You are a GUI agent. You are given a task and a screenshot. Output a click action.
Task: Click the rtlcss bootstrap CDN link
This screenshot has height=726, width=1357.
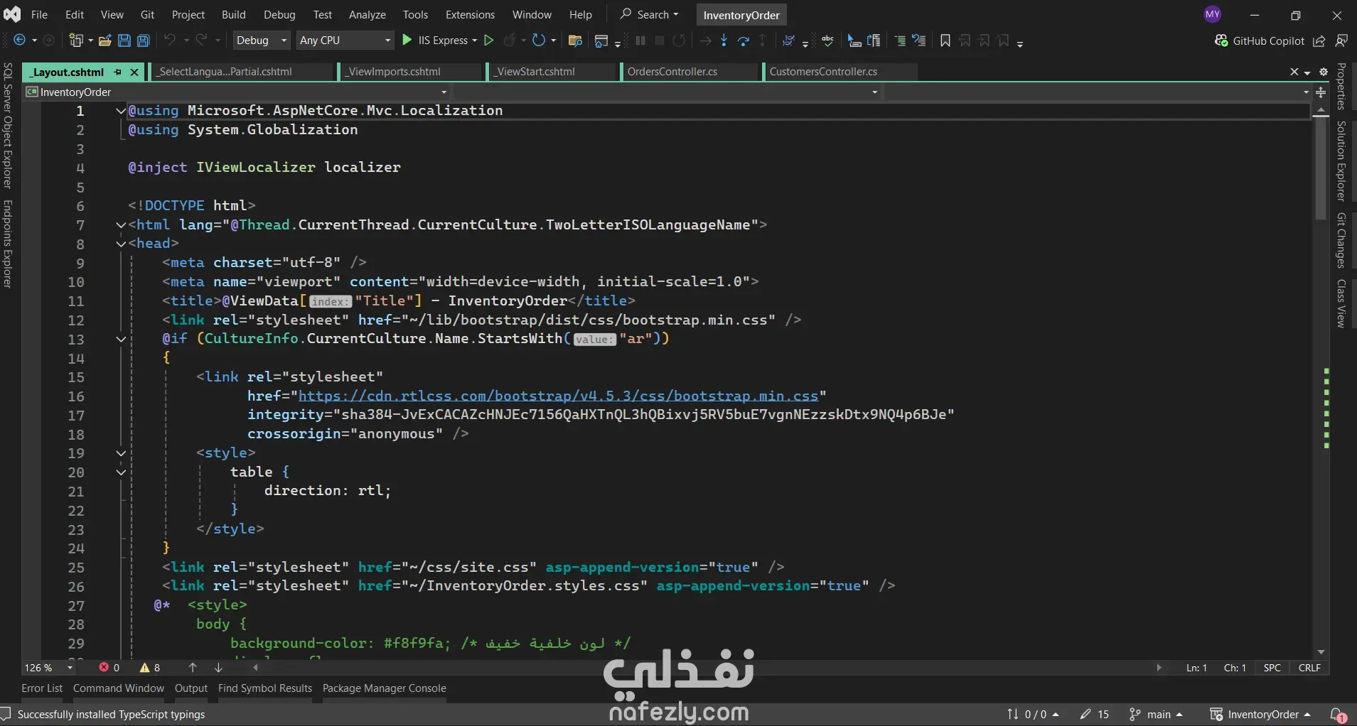click(558, 396)
